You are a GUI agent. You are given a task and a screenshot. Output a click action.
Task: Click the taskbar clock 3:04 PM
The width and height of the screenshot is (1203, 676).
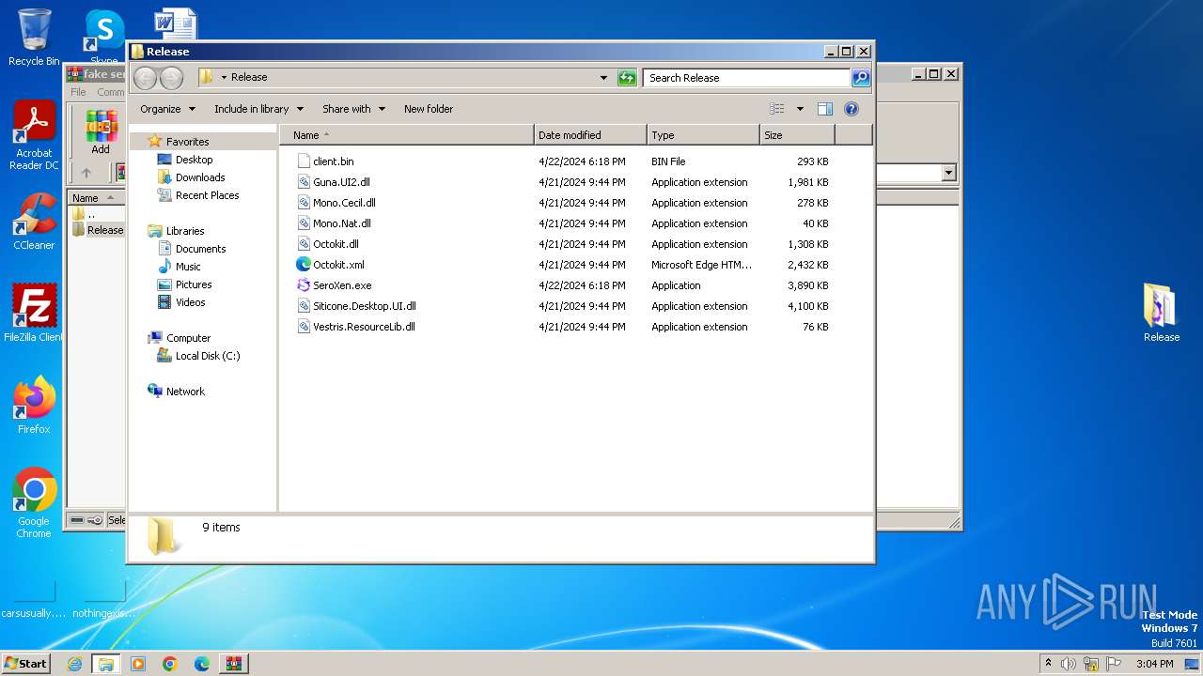1154,664
